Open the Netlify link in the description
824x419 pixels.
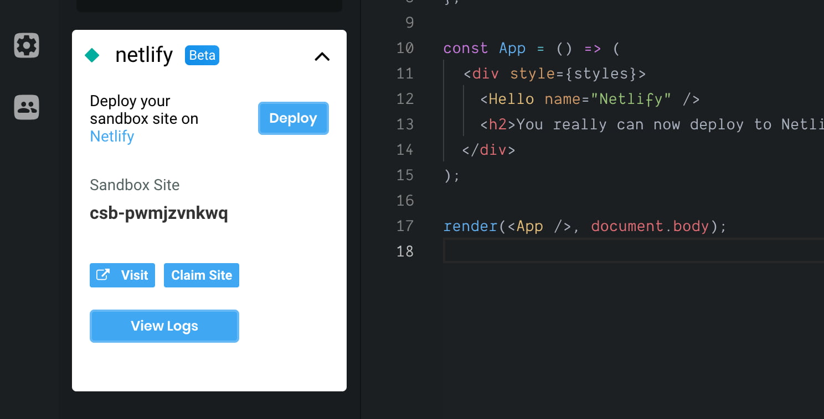click(112, 136)
